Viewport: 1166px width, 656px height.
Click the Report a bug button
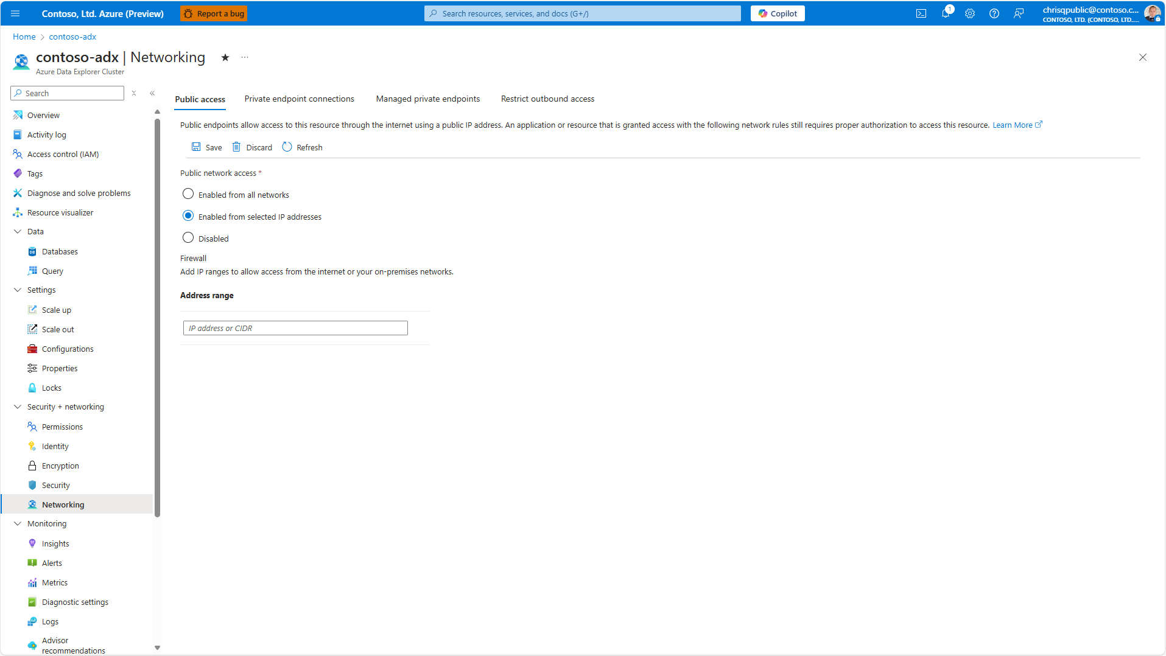pyautogui.click(x=214, y=13)
